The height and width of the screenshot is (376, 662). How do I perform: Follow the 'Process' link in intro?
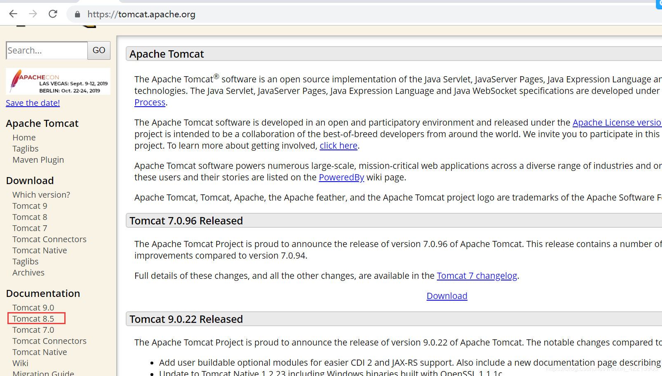click(x=150, y=103)
